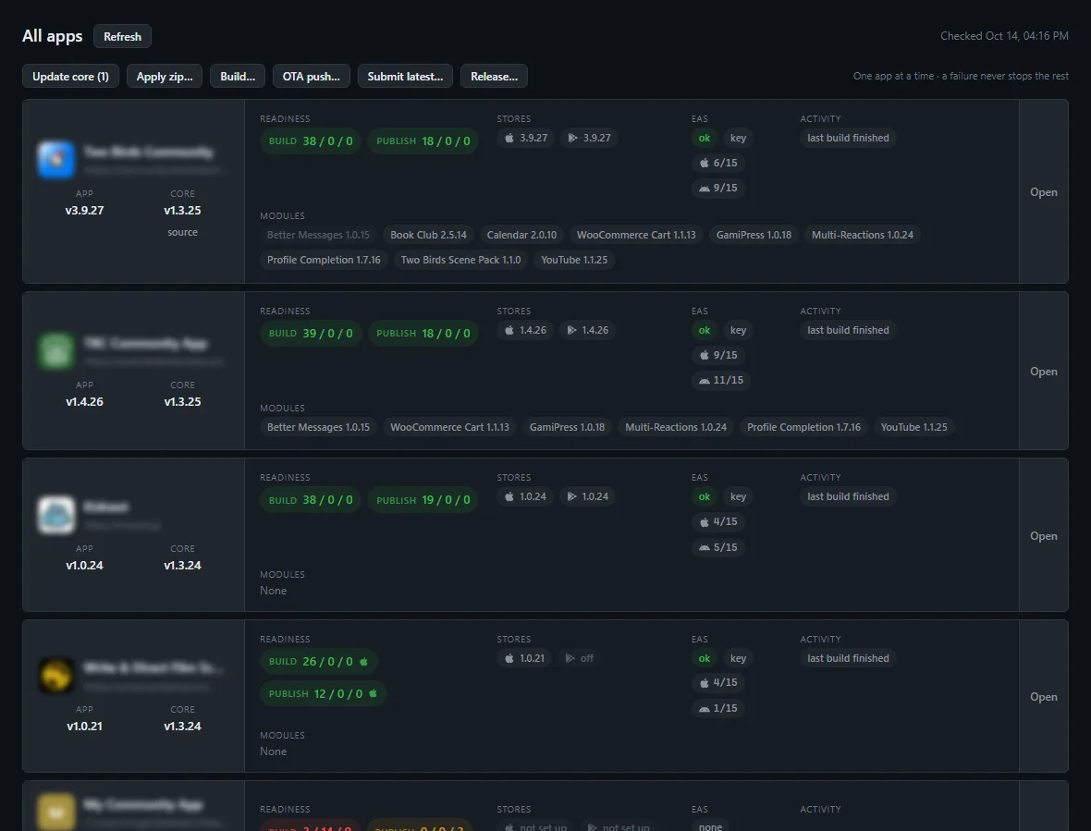Click Android EAS 9/15 badge
This screenshot has height=831, width=1091.
[718, 188]
